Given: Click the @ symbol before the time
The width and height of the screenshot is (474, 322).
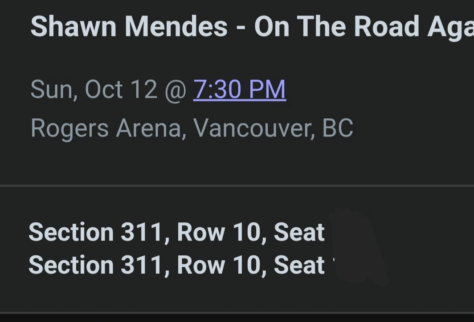Looking at the screenshot, I should (176, 89).
